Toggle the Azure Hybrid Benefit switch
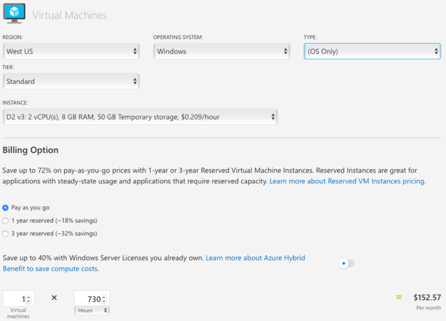This screenshot has height=321, width=446. [x=347, y=264]
